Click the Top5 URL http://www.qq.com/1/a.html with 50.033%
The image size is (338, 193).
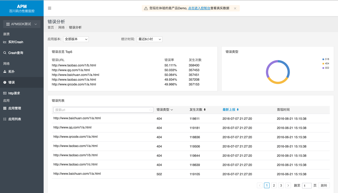point(71,70)
